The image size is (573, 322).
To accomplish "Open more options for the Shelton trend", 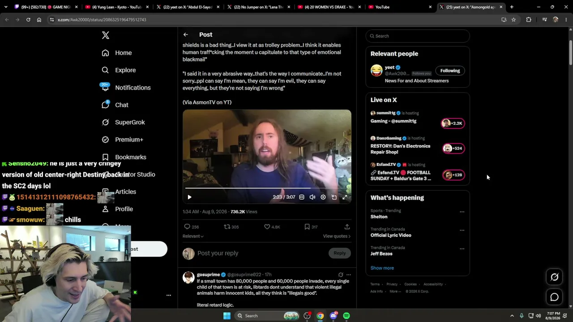I will 462,212.
